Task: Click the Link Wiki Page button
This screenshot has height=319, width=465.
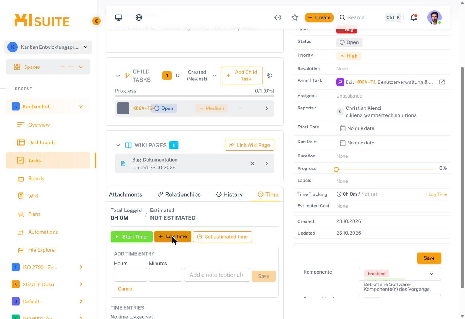Action: [249, 145]
